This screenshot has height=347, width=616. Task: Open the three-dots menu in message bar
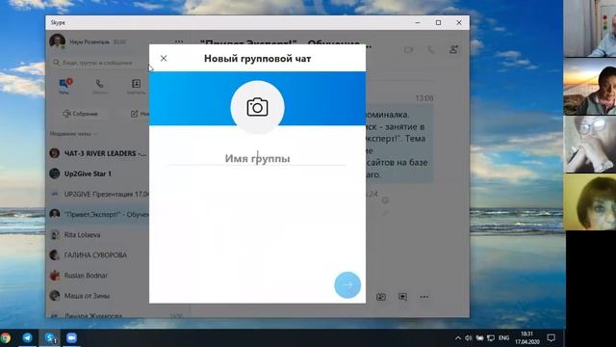point(423,297)
